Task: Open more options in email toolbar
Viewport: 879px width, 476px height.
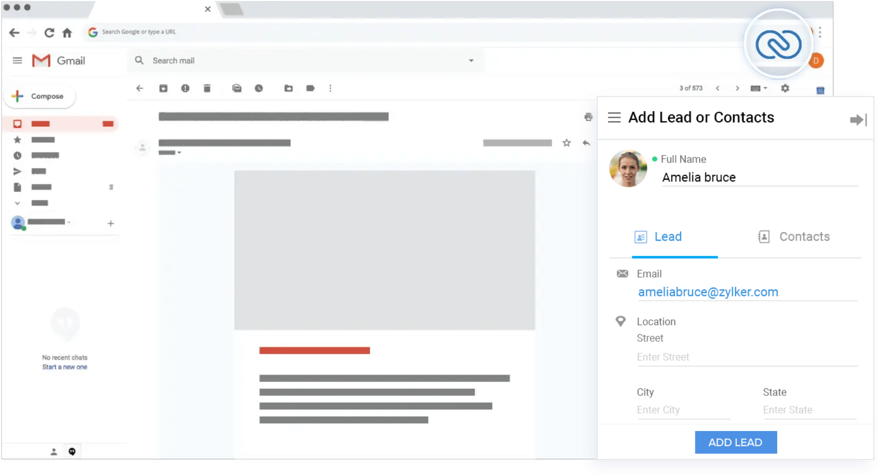Action: coord(330,88)
